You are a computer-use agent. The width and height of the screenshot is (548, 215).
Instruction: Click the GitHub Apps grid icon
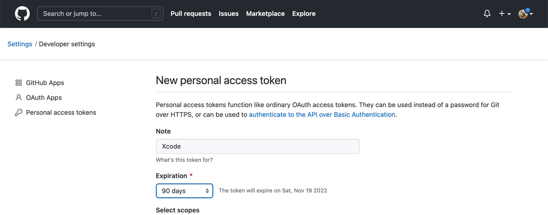point(19,83)
